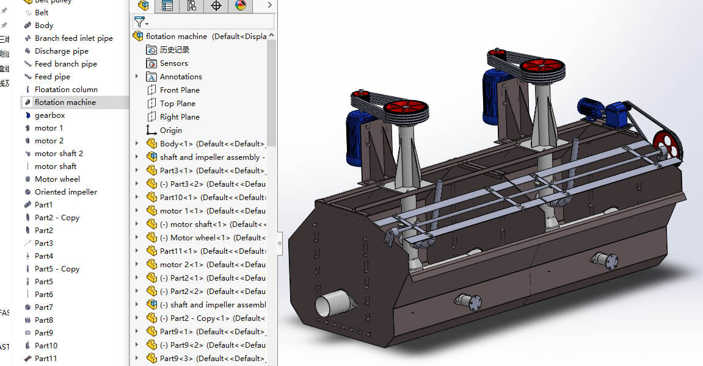Click the panel collapse handle beside viewport
This screenshot has width=703, height=366.
[x=280, y=243]
